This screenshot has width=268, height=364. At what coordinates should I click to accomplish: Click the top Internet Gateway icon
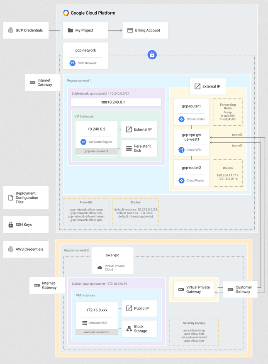pyautogui.click(x=32, y=83)
